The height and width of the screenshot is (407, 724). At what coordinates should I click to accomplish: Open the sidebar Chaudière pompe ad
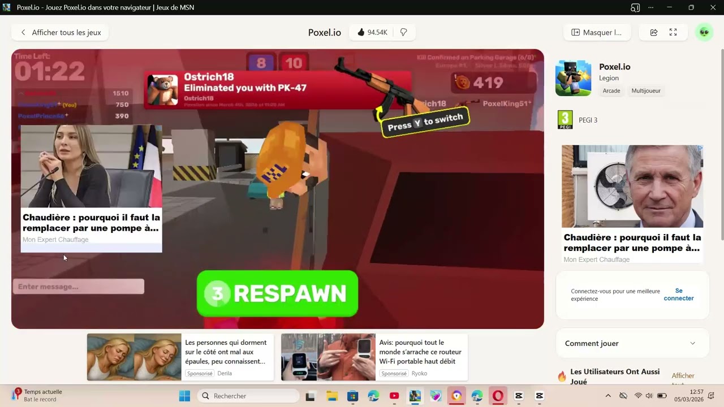click(x=632, y=204)
